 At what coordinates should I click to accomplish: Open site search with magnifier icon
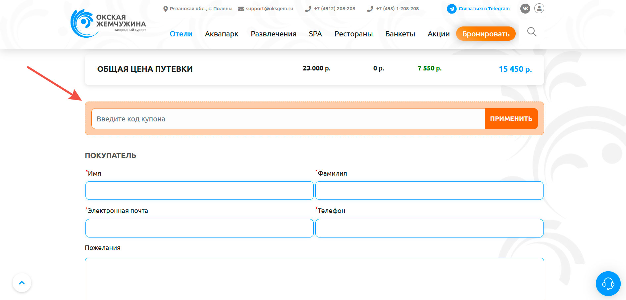532,32
